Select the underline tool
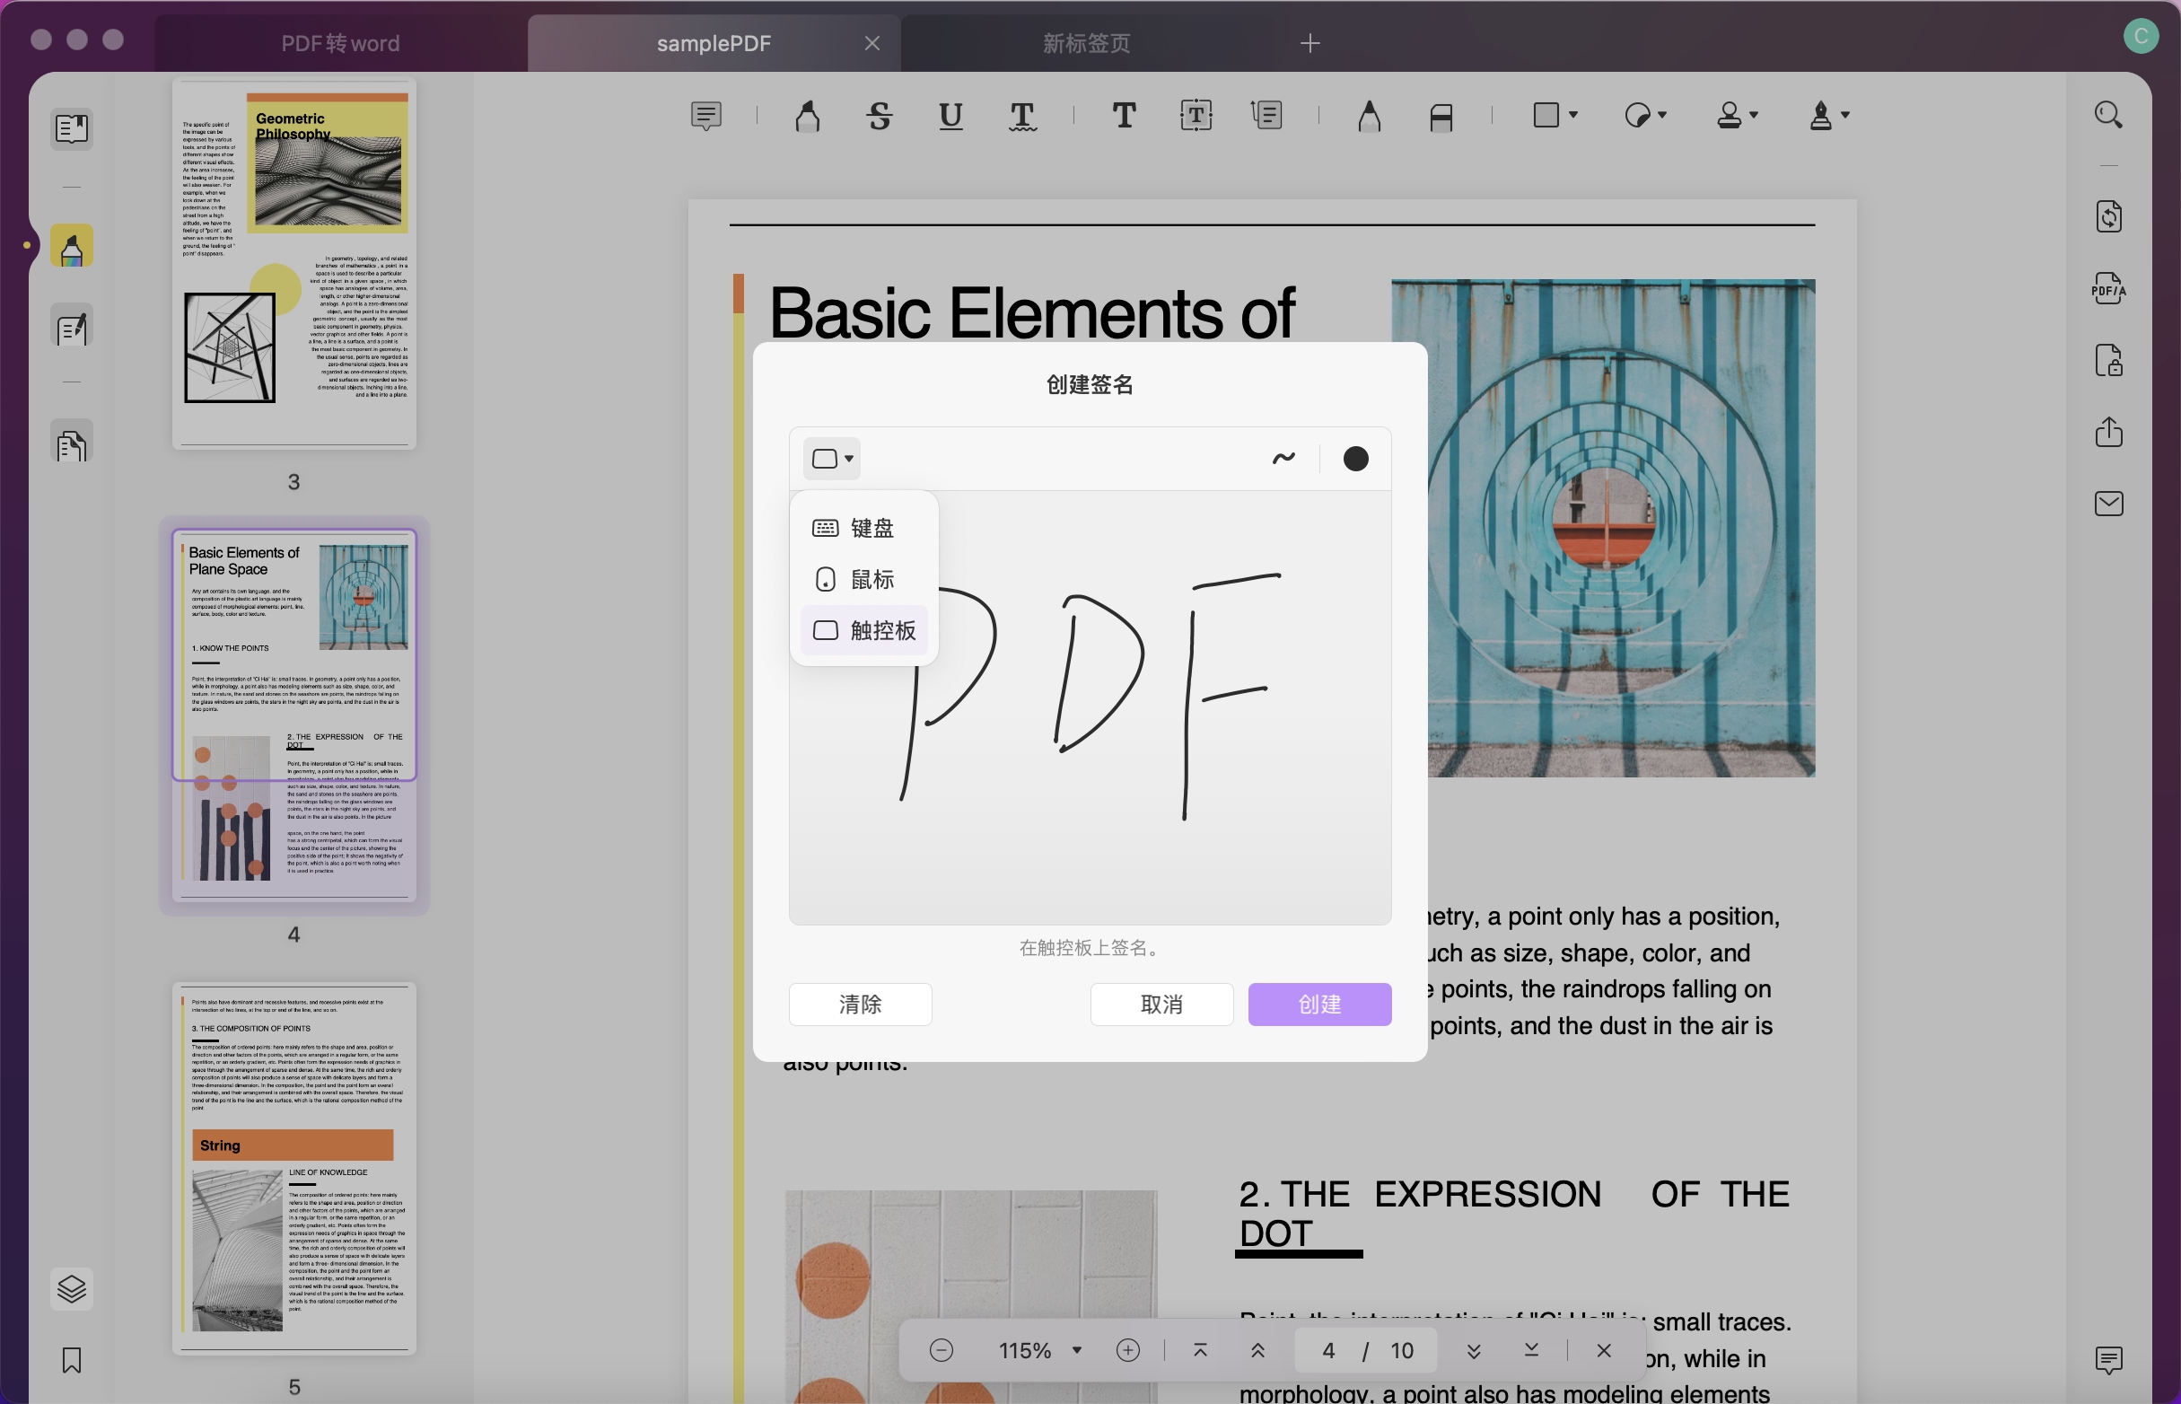Image resolution: width=2181 pixels, height=1404 pixels. [950, 116]
